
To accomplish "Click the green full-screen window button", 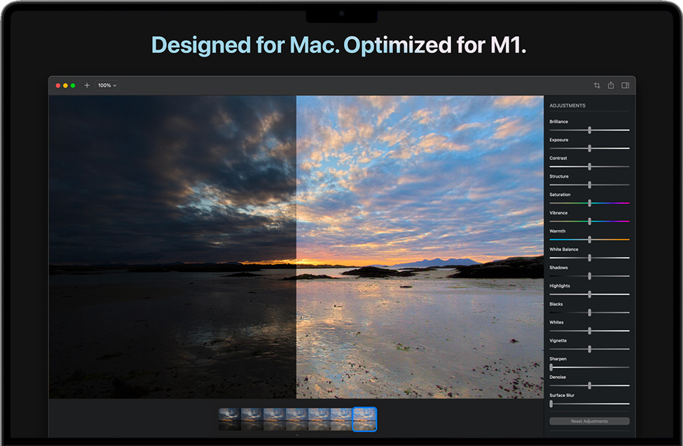I will tap(73, 85).
